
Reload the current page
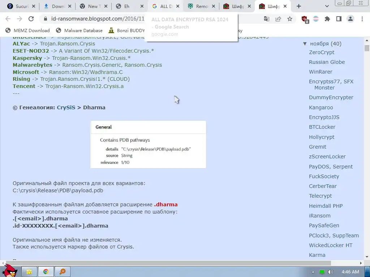[x=31, y=19]
